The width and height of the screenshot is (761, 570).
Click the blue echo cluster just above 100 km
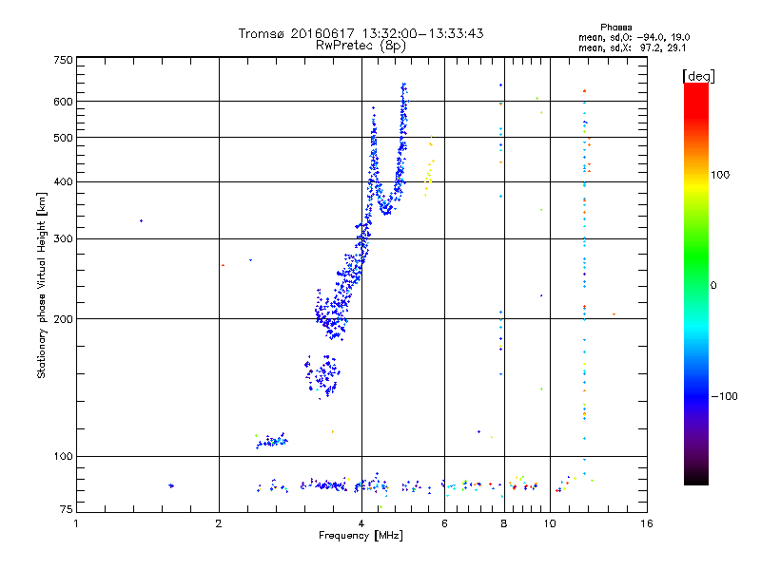tap(271, 441)
